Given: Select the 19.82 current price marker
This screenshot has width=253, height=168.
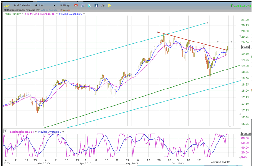Looking at the screenshot, I should (245, 47).
